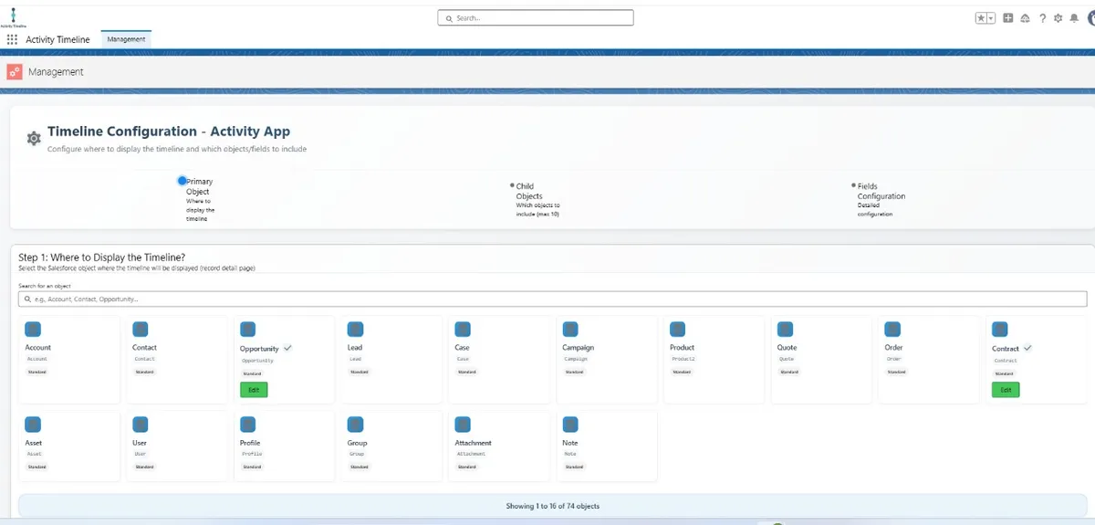Jump to the Child Objects step

(x=537, y=199)
